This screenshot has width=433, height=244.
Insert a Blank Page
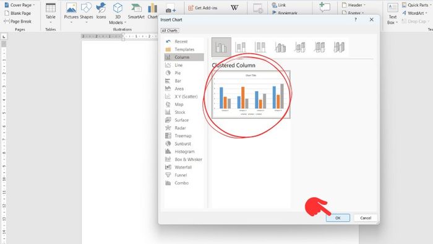click(x=18, y=13)
